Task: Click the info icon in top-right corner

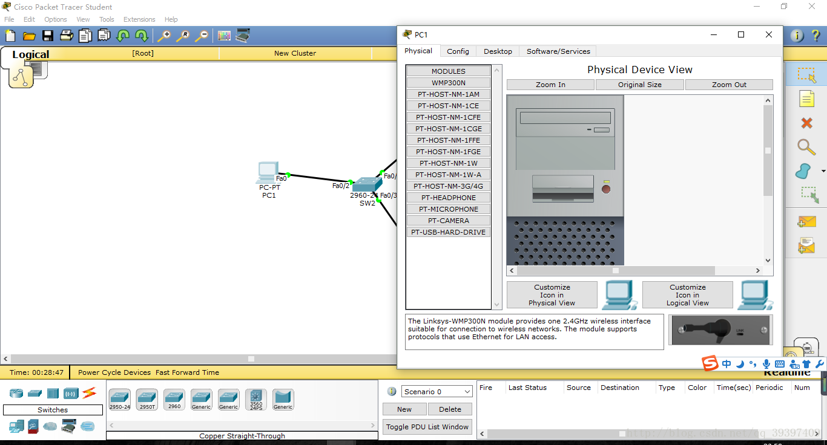Action: (x=797, y=36)
